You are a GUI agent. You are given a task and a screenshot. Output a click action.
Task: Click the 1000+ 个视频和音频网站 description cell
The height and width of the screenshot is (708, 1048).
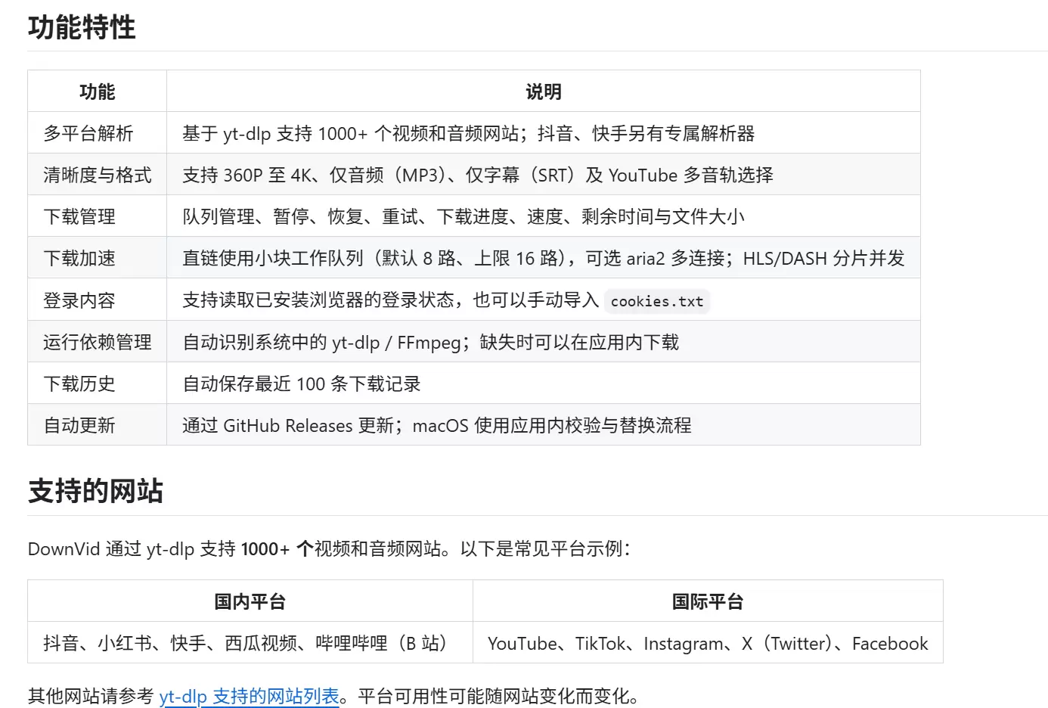(x=544, y=133)
